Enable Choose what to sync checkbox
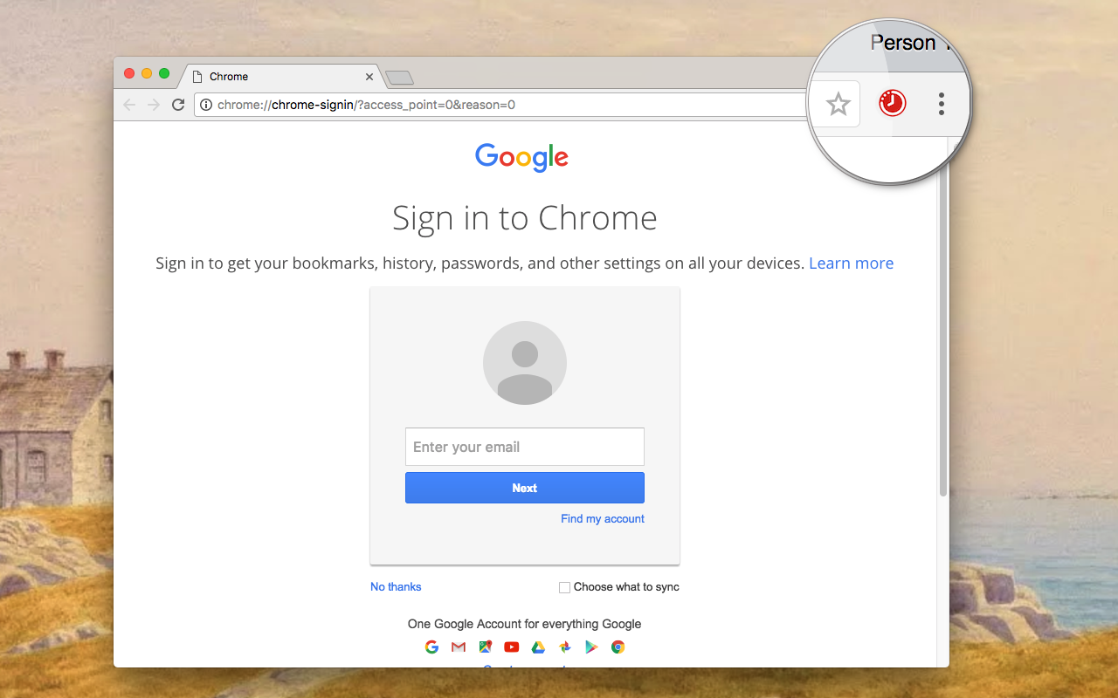Screen dimensions: 1118x698 pyautogui.click(x=564, y=587)
